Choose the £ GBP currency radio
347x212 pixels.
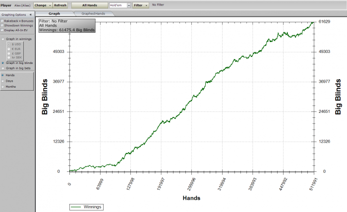tap(9, 53)
